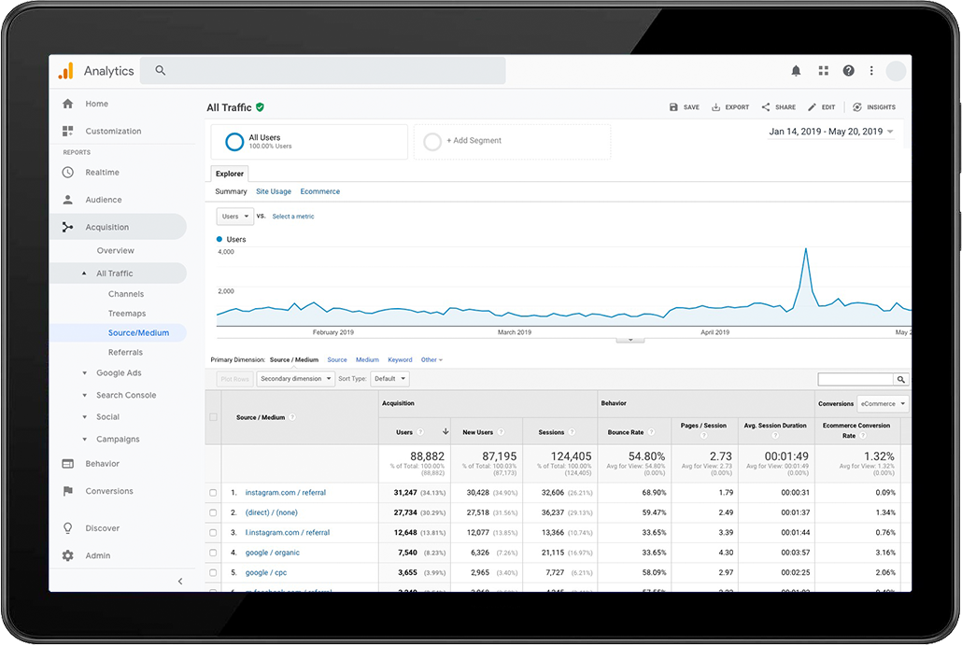Click the Conversions flag icon
962x645 pixels.
pos(67,490)
